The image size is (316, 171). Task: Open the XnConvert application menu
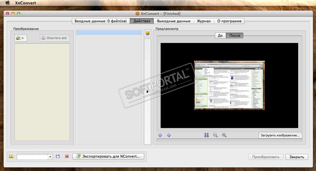pos(26,3)
